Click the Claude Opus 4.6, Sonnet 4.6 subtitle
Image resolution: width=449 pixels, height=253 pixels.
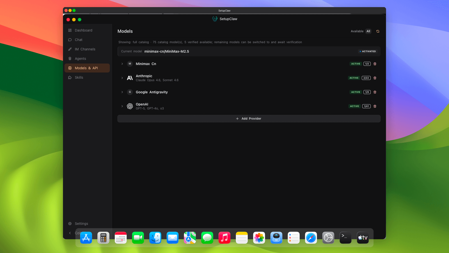click(x=157, y=80)
